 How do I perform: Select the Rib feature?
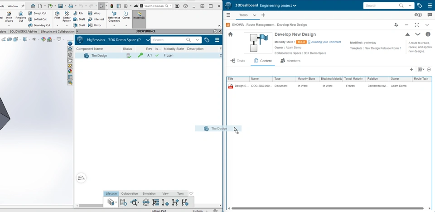click(78, 13)
